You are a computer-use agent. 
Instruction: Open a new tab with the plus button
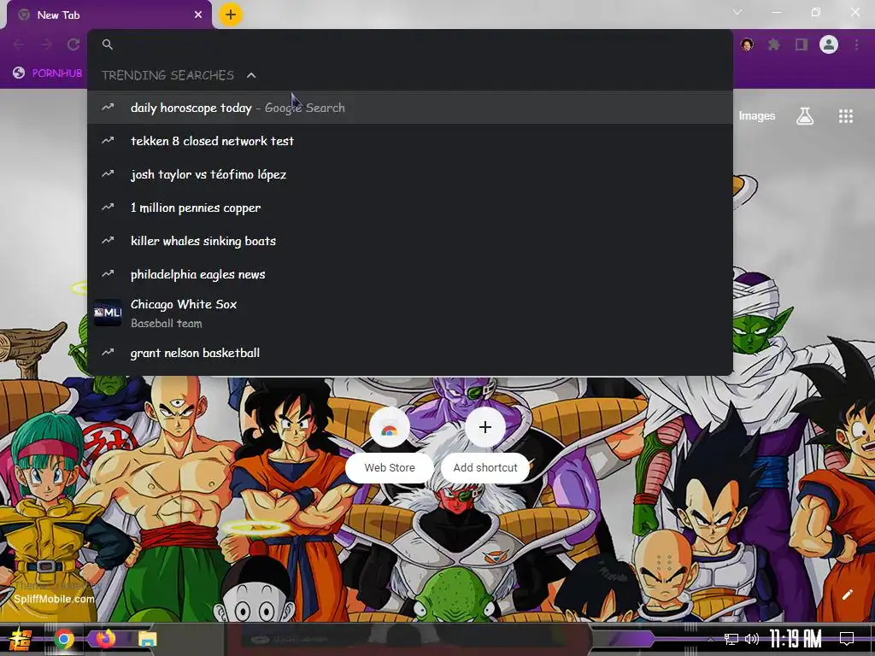(231, 15)
